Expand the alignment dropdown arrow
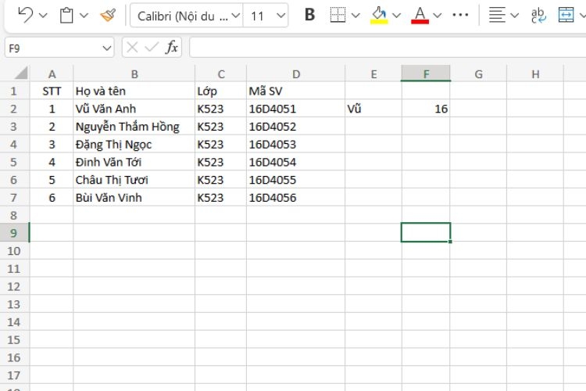586x391 pixels. click(515, 16)
